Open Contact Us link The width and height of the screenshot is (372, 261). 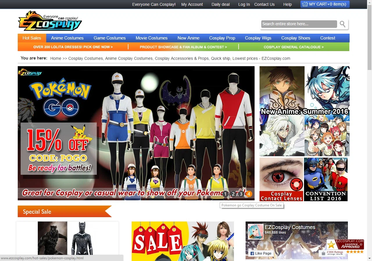click(264, 4)
